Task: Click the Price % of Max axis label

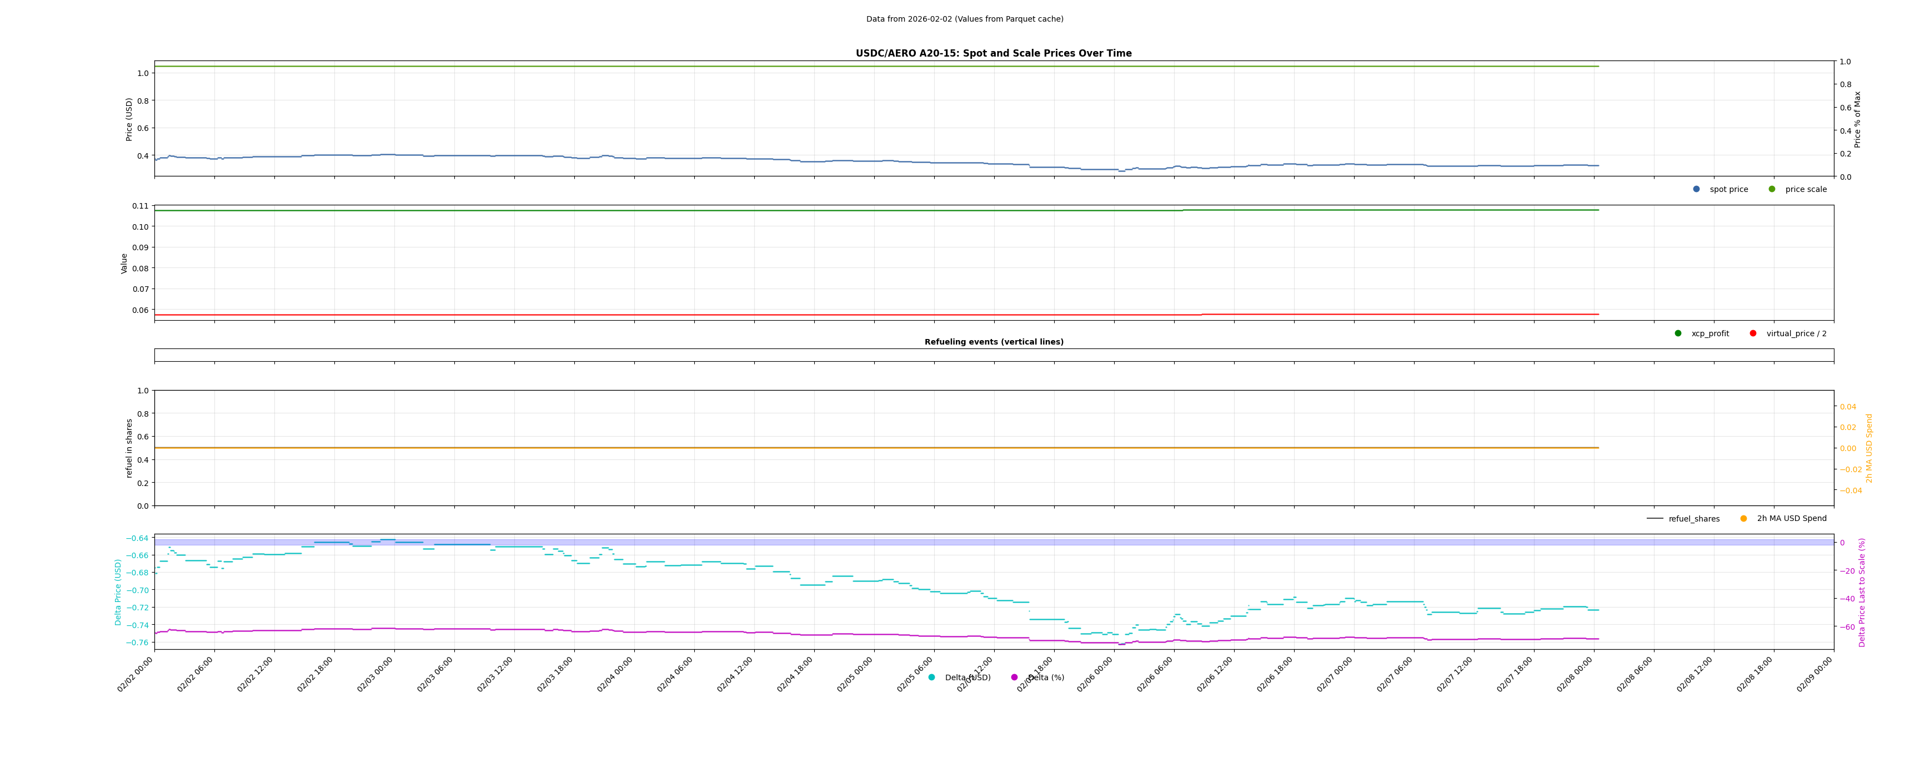Action: [x=1857, y=119]
